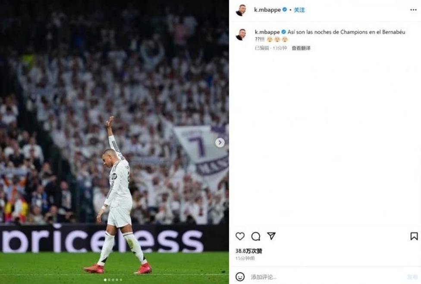Save post with bookmark icon
The image size is (421, 284).
[x=414, y=236]
